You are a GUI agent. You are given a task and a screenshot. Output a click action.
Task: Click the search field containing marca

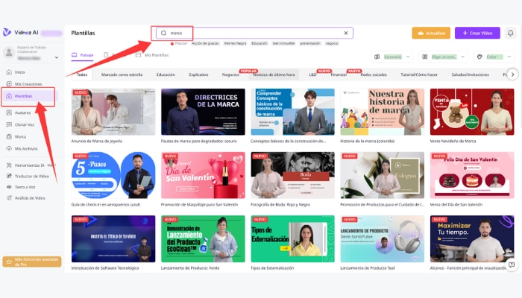tap(254, 33)
